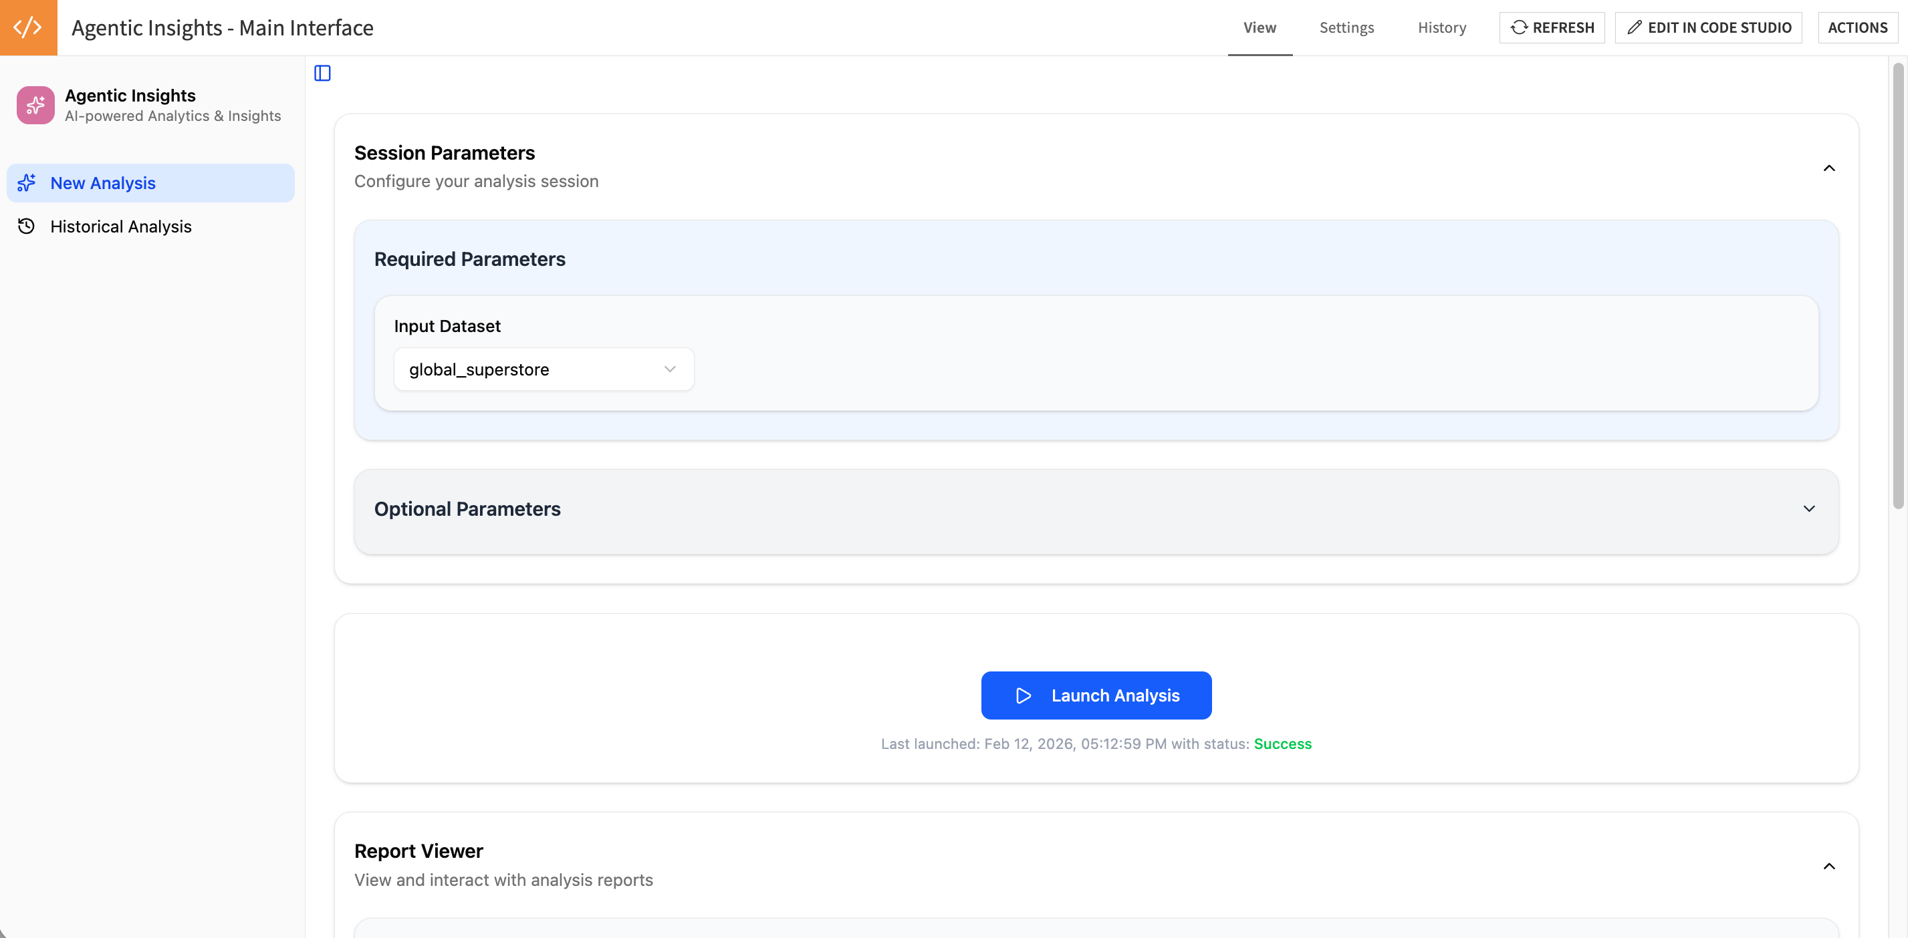Click the play icon inside Launch Analysis

tap(1024, 696)
